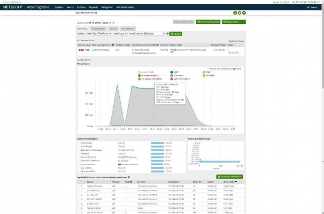Viewport: 324px width, 214px height.
Task: Click the Feature Highlights link
Action: point(12,2)
